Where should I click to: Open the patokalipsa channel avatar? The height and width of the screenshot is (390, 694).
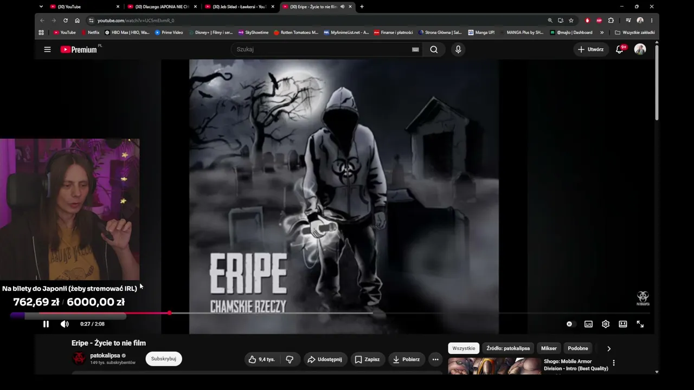point(79,359)
